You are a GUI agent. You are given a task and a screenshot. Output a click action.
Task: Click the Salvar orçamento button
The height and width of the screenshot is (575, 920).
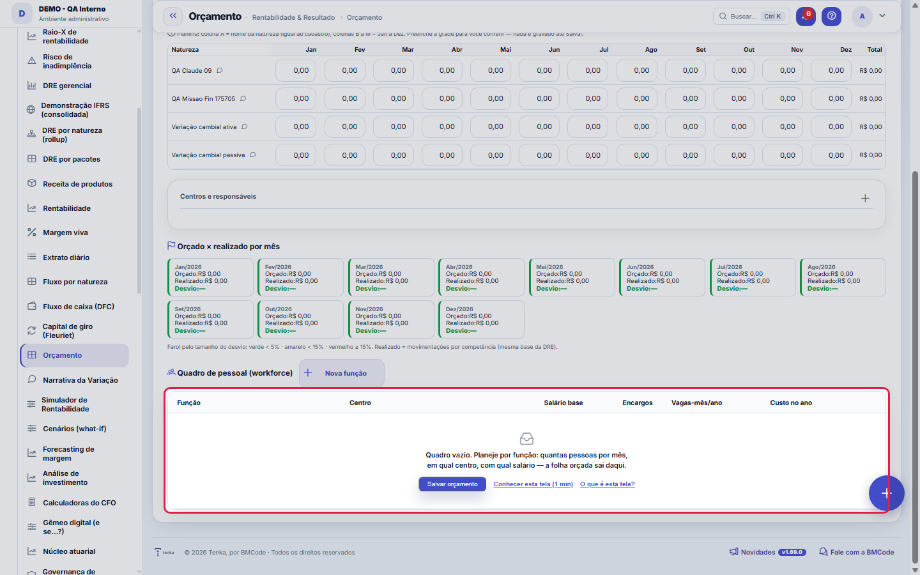(452, 484)
